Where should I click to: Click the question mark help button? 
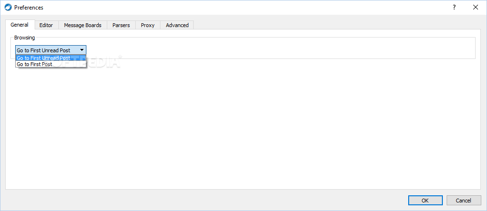click(454, 8)
